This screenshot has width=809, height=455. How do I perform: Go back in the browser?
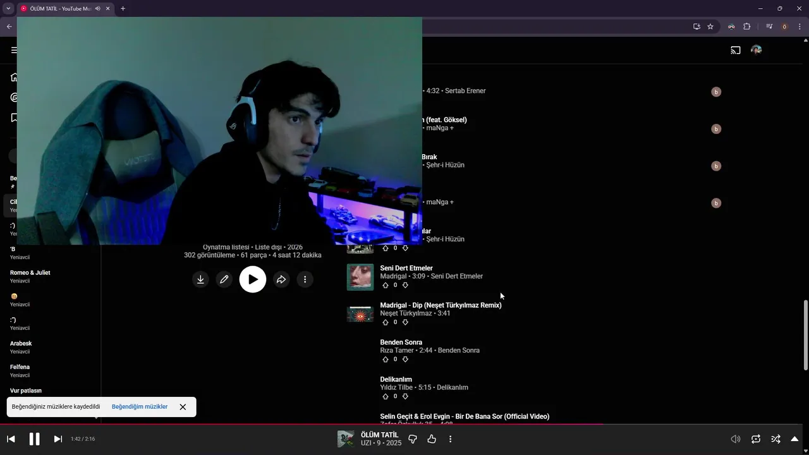[9, 27]
